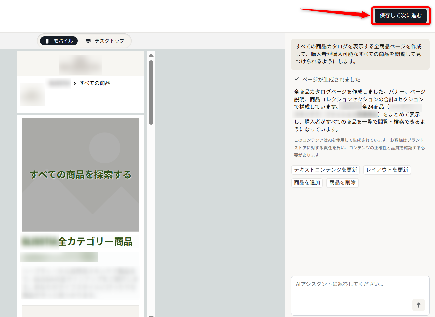
Task: Click the blurred store logo in preview header
Action: [x=80, y=64]
